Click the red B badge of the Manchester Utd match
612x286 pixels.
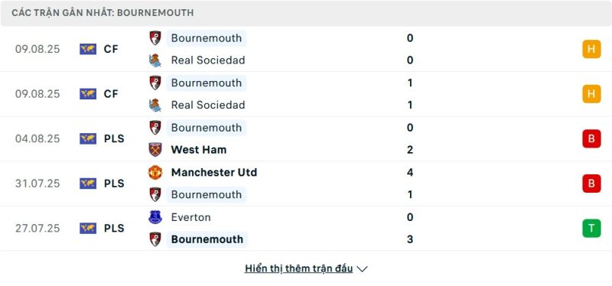tap(591, 184)
